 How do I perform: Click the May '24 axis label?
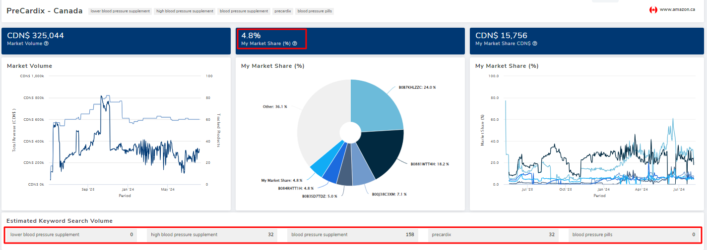pyautogui.click(x=168, y=189)
